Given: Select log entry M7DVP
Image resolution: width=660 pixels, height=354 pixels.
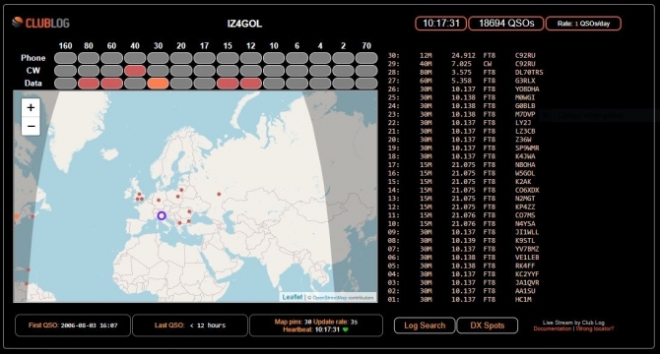Looking at the screenshot, I should (x=462, y=114).
